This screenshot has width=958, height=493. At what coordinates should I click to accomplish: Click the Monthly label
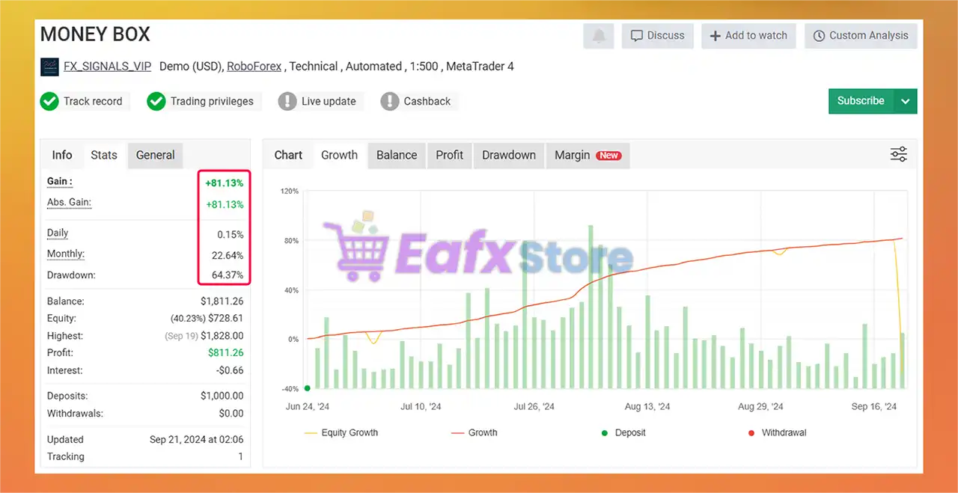[x=66, y=254]
